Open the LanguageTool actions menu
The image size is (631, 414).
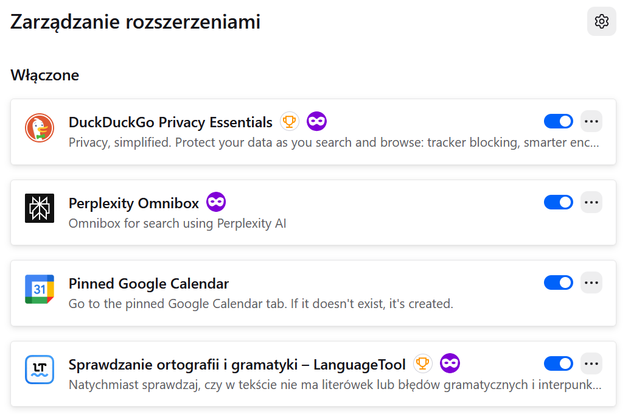(x=591, y=363)
